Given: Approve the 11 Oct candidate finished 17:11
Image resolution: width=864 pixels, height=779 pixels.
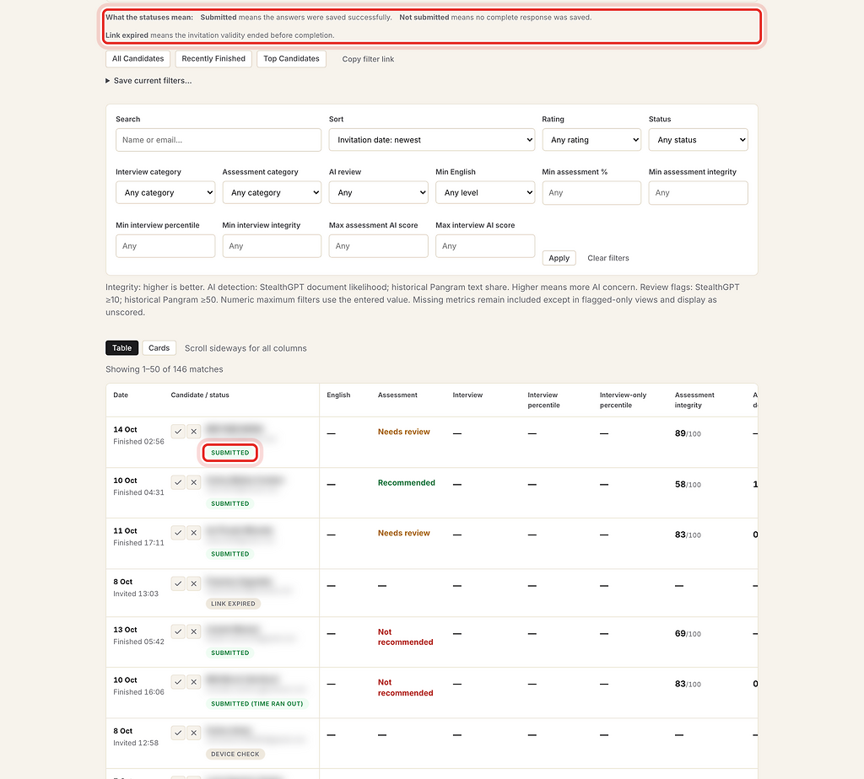Looking at the screenshot, I should pos(178,532).
